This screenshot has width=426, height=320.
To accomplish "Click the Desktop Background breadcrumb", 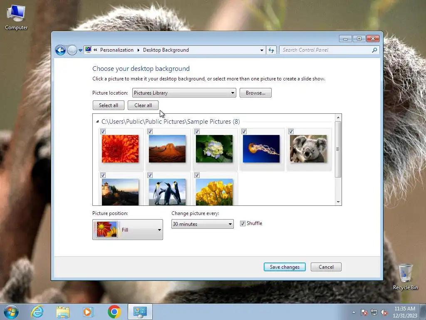I will click(x=166, y=50).
